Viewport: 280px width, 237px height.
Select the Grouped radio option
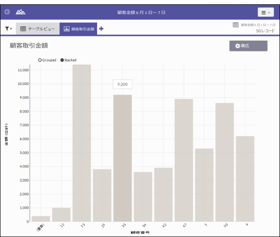40,60
